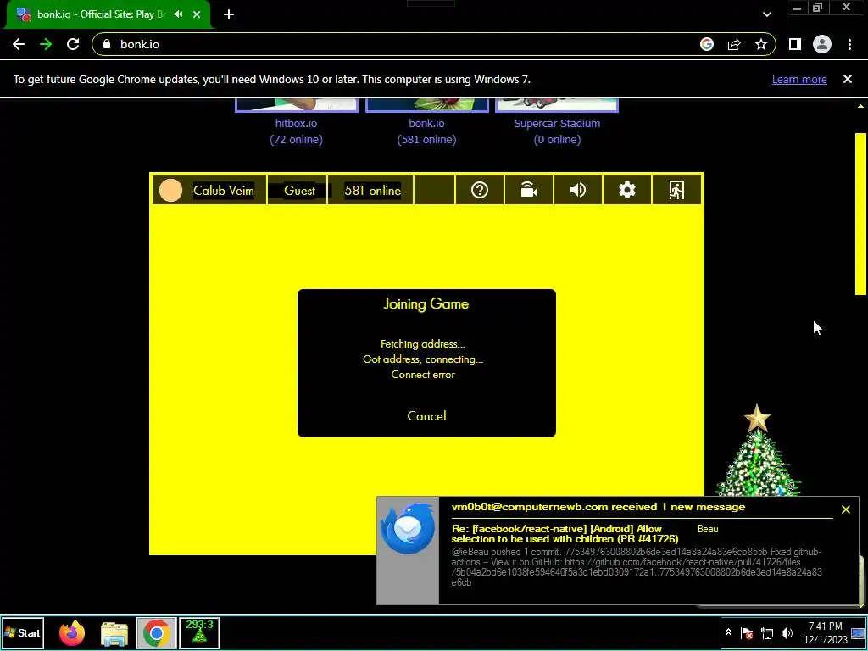
Task: Switch to Chrome in the taskbar
Action: click(x=157, y=632)
